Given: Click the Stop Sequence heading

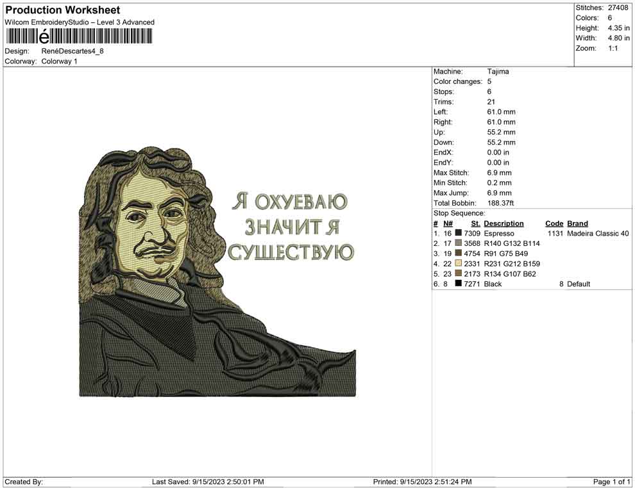Looking at the screenshot, I should (x=459, y=213).
